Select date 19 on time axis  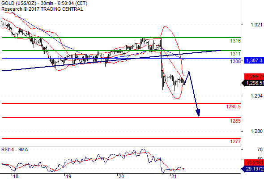point(68,176)
